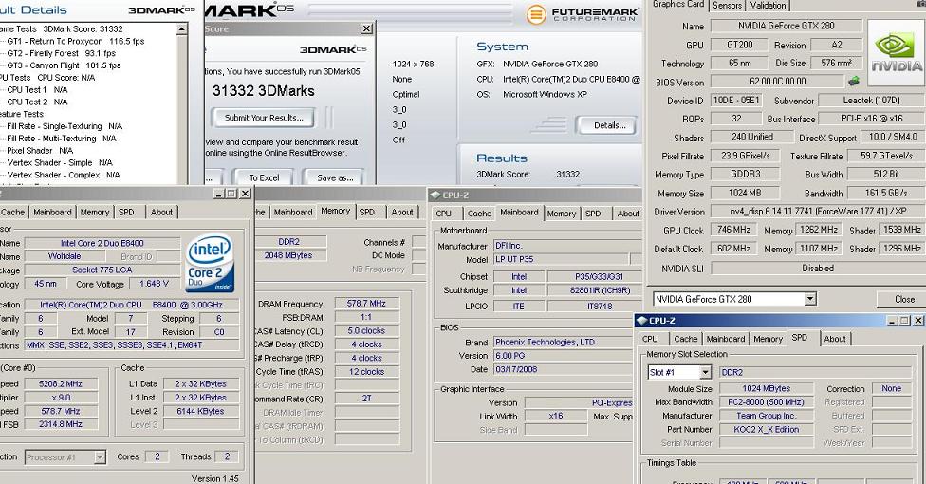Close the CPU-Z processor window

click(x=245, y=194)
